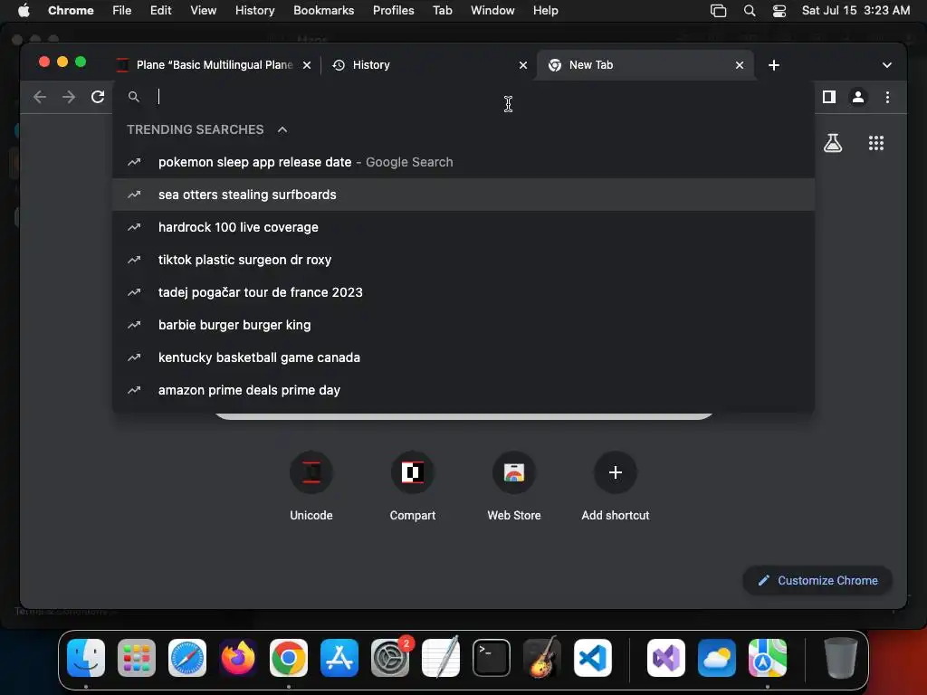Choose hardrock 100 live coverage suggestion

(x=463, y=227)
